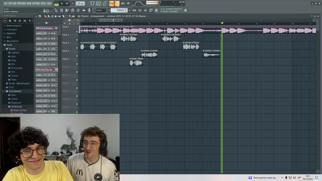Click the red record button

(x=73, y=4)
